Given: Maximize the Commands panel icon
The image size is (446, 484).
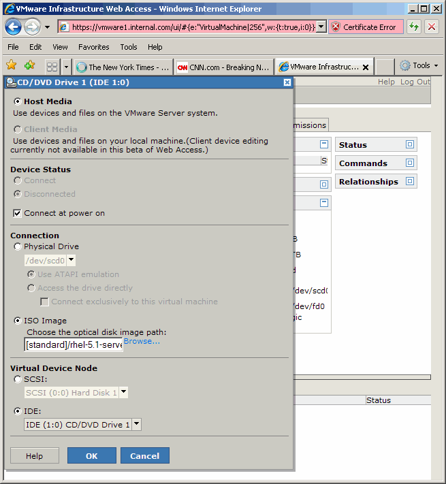Looking at the screenshot, I should [409, 163].
